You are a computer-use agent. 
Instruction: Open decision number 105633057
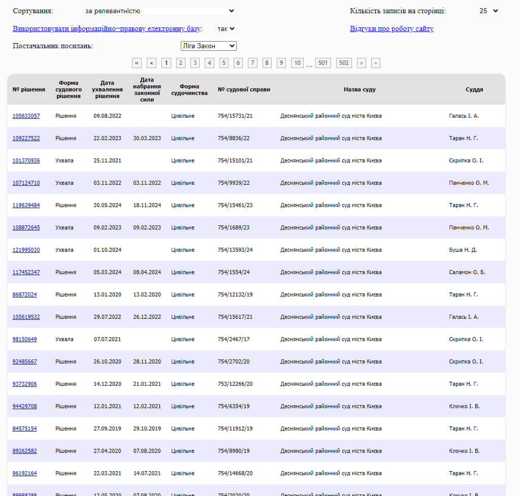click(x=26, y=116)
